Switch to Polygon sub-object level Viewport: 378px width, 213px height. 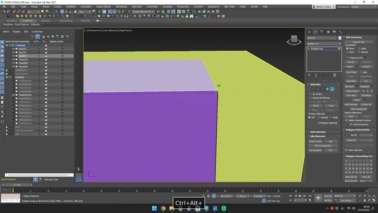coord(327,89)
